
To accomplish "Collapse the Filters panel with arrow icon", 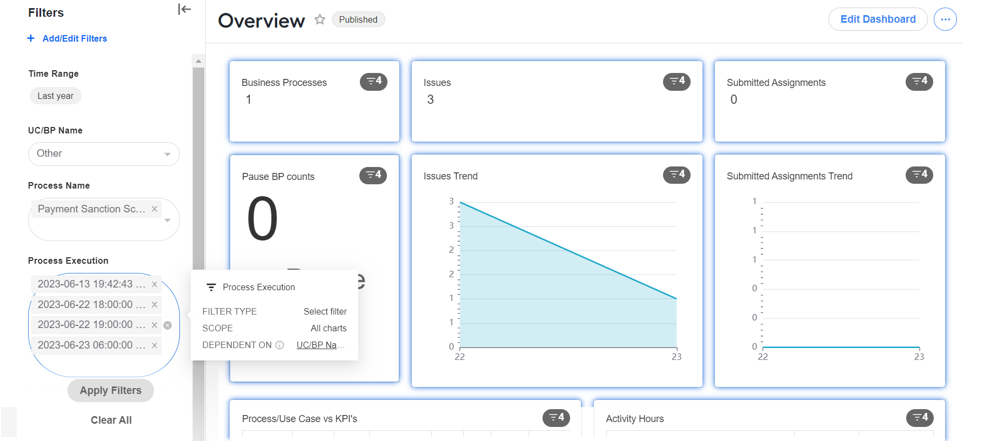I will click(184, 9).
